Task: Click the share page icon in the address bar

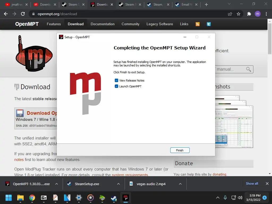Action: (x=230, y=14)
